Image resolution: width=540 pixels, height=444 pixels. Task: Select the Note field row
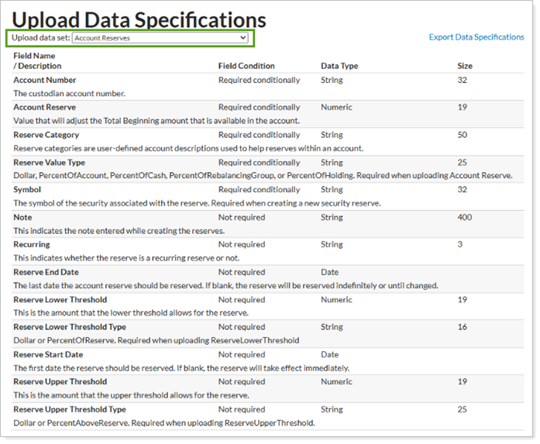[x=22, y=218]
